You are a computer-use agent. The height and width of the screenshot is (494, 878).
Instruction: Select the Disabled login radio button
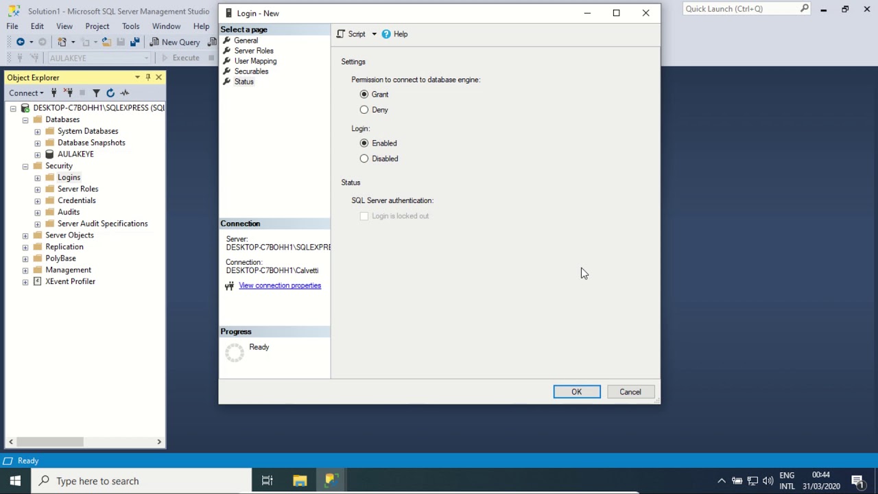pyautogui.click(x=364, y=158)
